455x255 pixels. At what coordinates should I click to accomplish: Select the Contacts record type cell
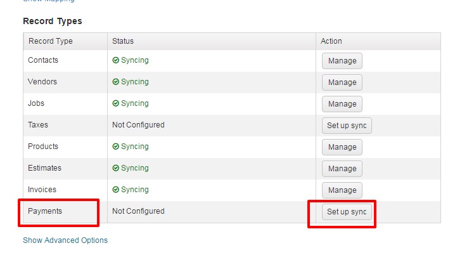pos(65,61)
